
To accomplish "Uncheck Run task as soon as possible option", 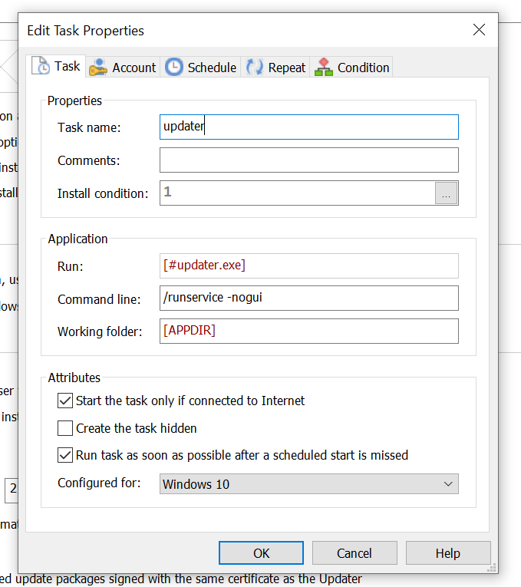I will point(65,455).
